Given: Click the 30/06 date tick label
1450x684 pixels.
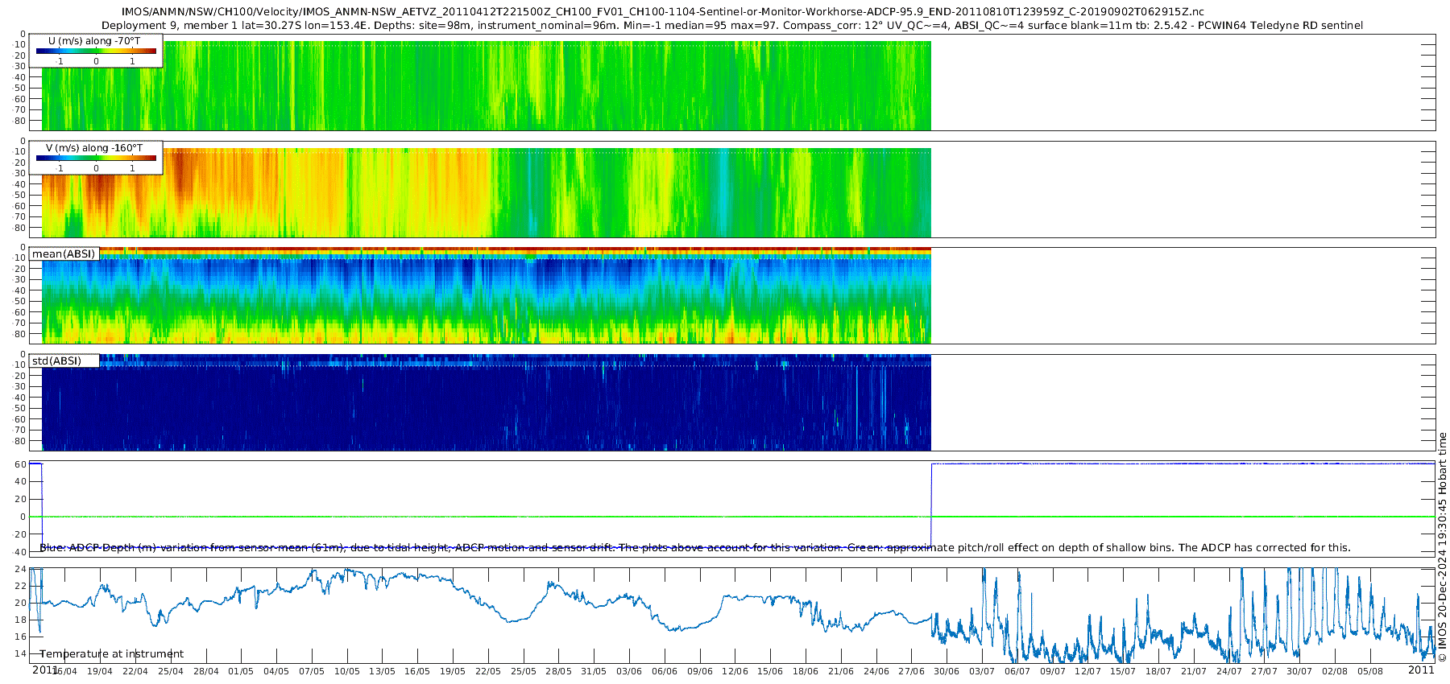Looking at the screenshot, I should (947, 672).
